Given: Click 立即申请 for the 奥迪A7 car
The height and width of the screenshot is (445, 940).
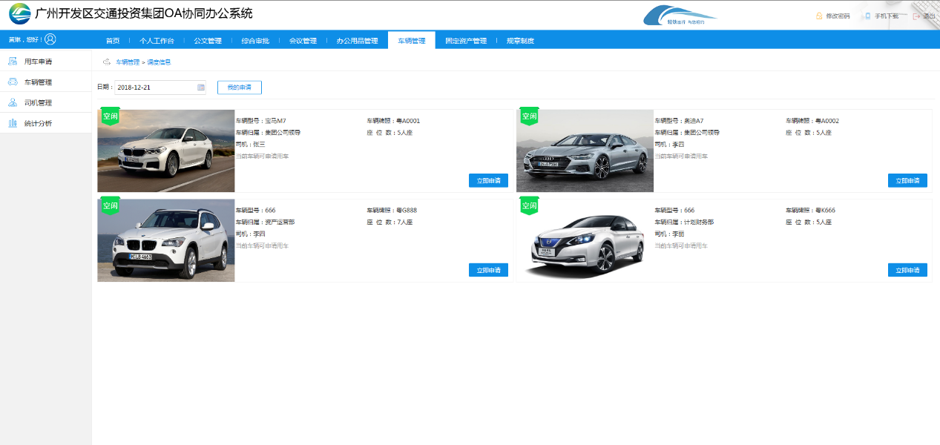Looking at the screenshot, I should [907, 180].
